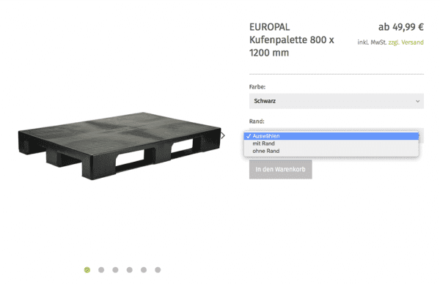This screenshot has width=440, height=284.
Task: Open the last carousel dot image
Action: 158,269
